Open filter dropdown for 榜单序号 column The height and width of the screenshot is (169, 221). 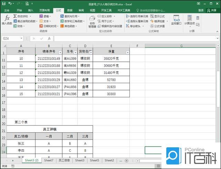point(60,52)
